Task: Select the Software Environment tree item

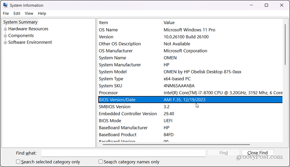Action: point(30,42)
